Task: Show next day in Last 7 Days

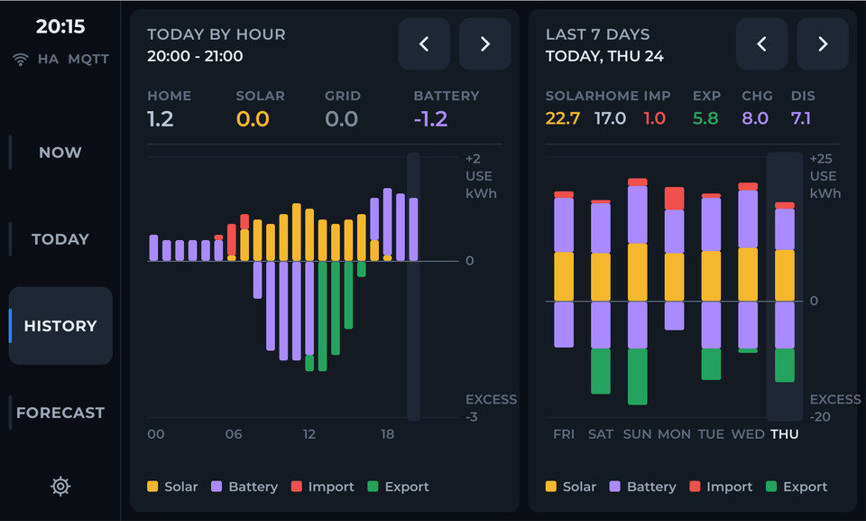Action: [823, 43]
